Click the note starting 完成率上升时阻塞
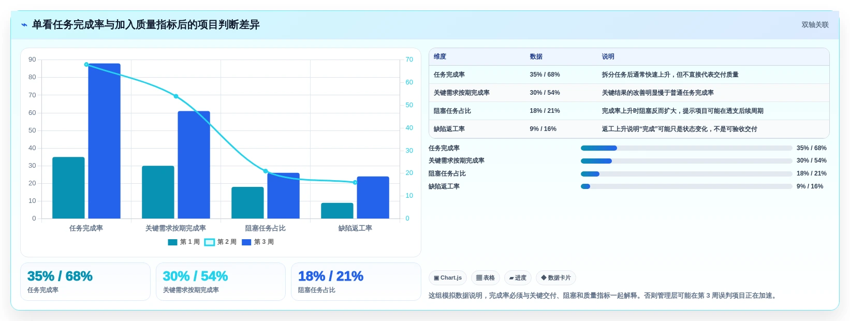Image resolution: width=850 pixels, height=321 pixels. [x=682, y=111]
